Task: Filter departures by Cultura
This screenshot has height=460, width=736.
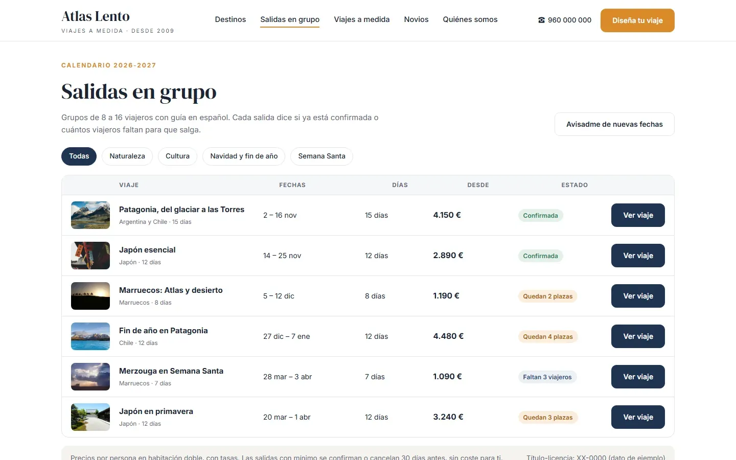Action: click(x=177, y=156)
